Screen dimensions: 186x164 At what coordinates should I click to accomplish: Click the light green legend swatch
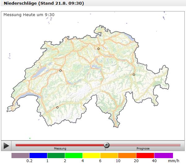pyautogui.click(x=74, y=155)
